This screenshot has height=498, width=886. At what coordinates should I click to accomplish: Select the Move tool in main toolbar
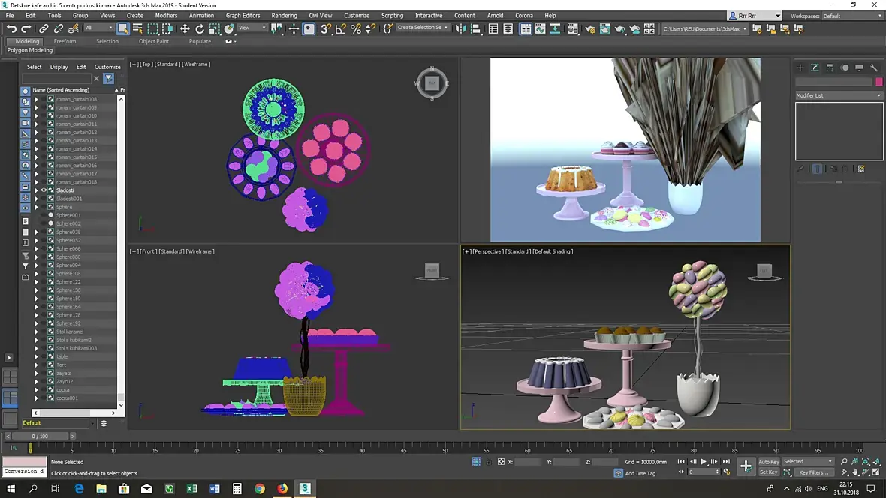pyautogui.click(x=185, y=28)
